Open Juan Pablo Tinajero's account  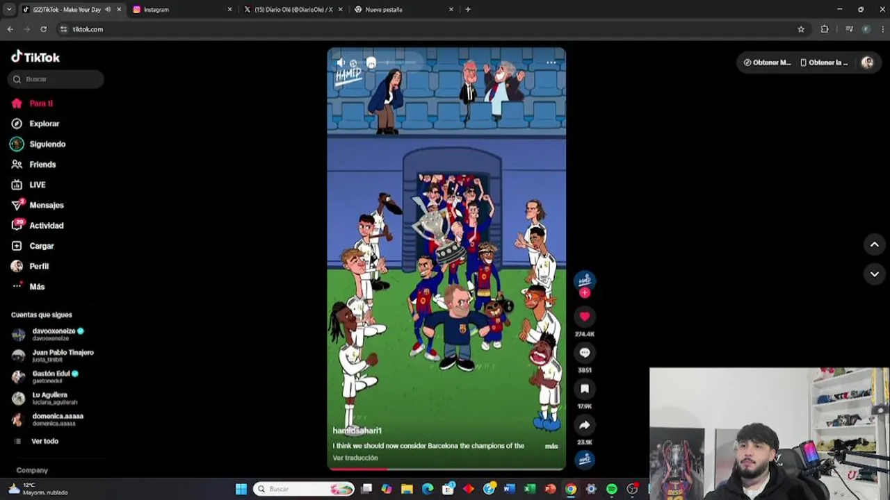54,356
